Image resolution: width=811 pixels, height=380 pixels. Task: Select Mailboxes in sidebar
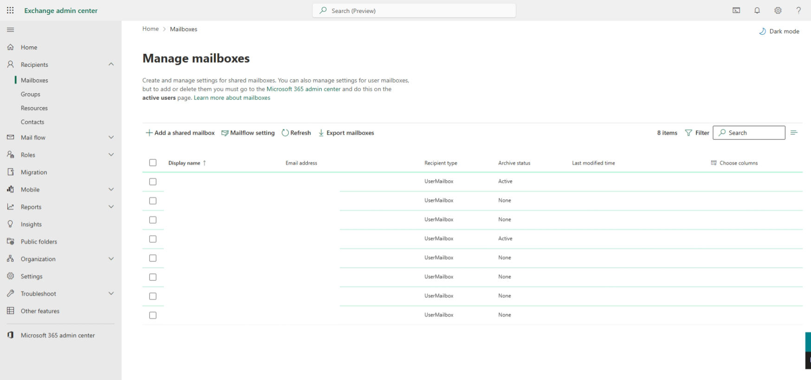34,80
